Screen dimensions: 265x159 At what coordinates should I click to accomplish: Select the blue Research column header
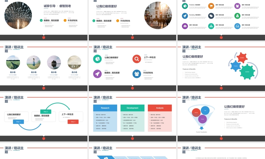pos(105,108)
